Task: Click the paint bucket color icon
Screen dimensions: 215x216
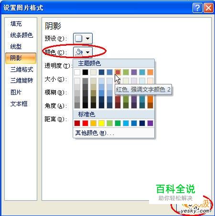Action: (x=79, y=52)
